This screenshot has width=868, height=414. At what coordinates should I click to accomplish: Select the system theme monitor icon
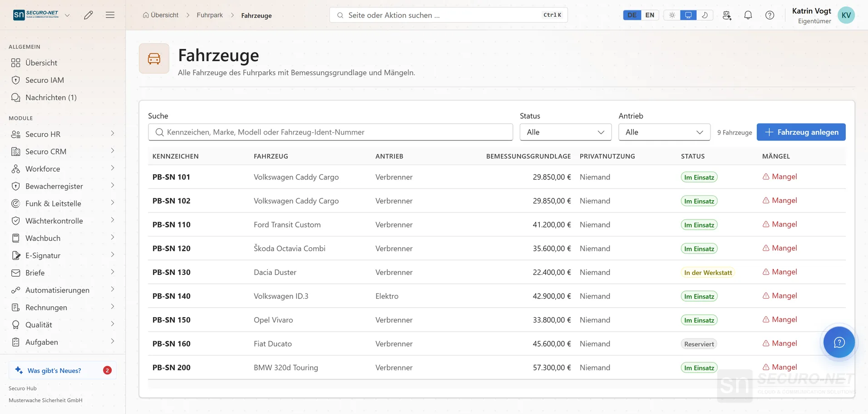(x=688, y=15)
